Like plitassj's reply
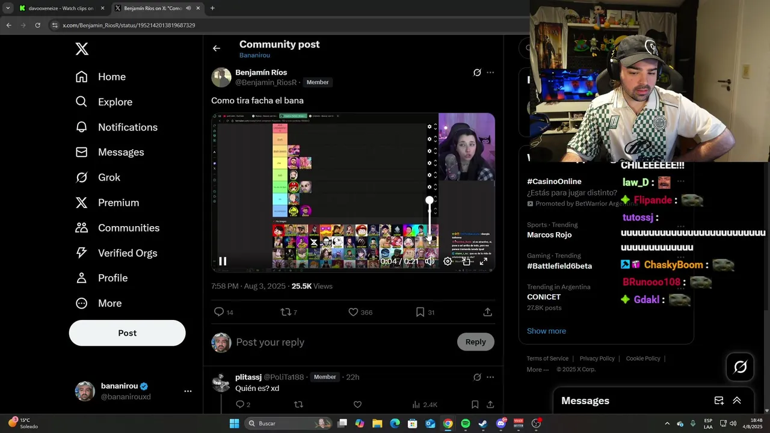Viewport: 770px width, 433px height. click(357, 405)
